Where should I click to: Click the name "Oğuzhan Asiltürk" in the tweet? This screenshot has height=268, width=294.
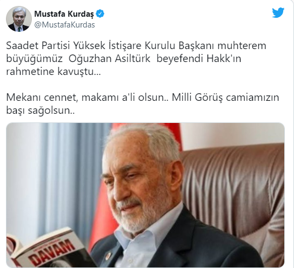109,59
